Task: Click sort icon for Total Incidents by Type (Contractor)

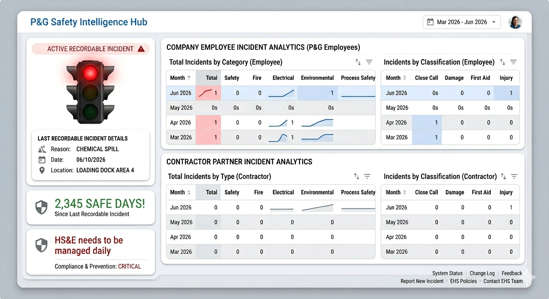Action: [x=356, y=176]
